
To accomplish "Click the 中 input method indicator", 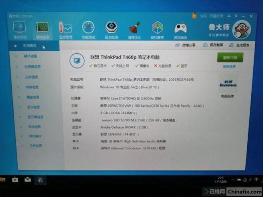I will point(256,180).
